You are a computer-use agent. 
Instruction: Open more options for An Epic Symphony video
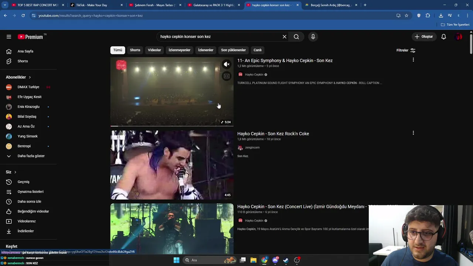coord(413,60)
